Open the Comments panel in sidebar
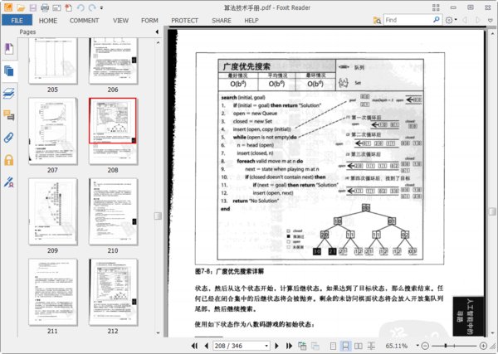The image size is (498, 354). click(x=9, y=115)
